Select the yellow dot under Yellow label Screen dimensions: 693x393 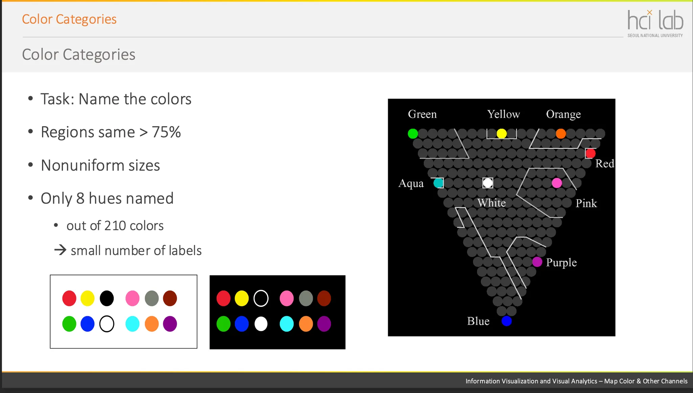tap(501, 134)
